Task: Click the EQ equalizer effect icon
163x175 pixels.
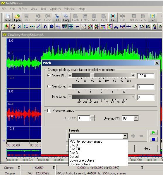Action: click(103, 27)
